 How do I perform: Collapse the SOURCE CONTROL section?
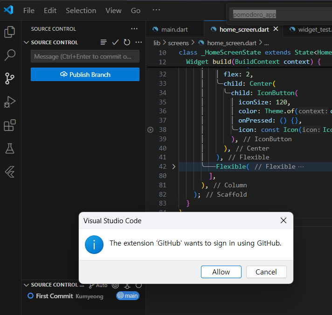tap(26, 42)
